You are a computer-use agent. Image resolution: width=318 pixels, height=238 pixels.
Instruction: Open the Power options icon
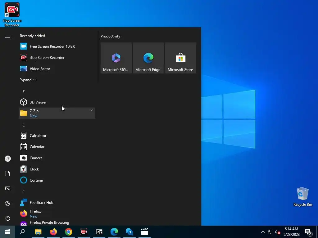(8, 218)
